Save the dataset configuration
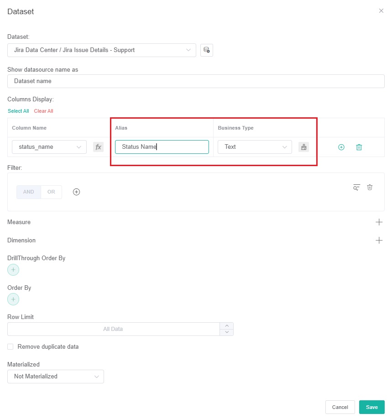The image size is (392, 419). (371, 407)
